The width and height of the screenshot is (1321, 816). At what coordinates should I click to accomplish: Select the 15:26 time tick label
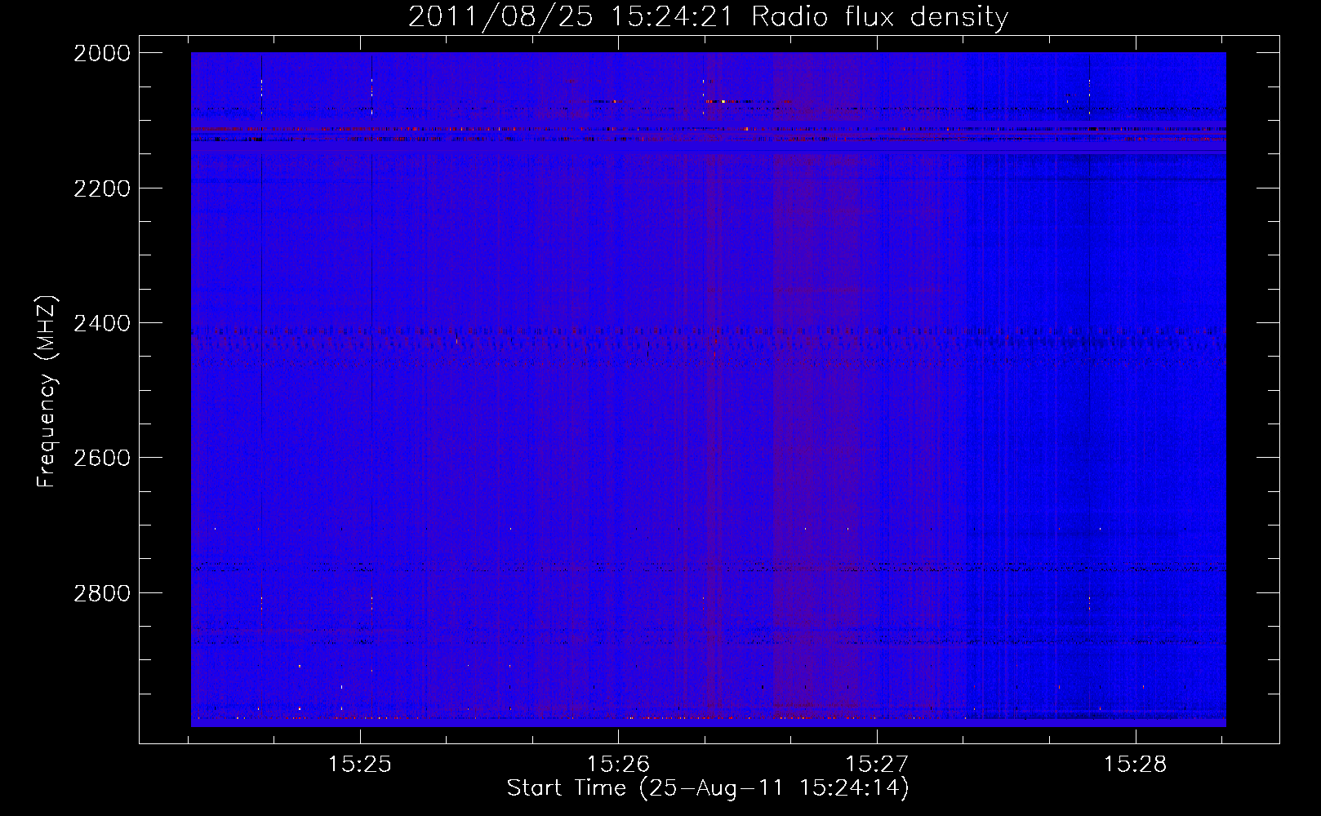[618, 765]
